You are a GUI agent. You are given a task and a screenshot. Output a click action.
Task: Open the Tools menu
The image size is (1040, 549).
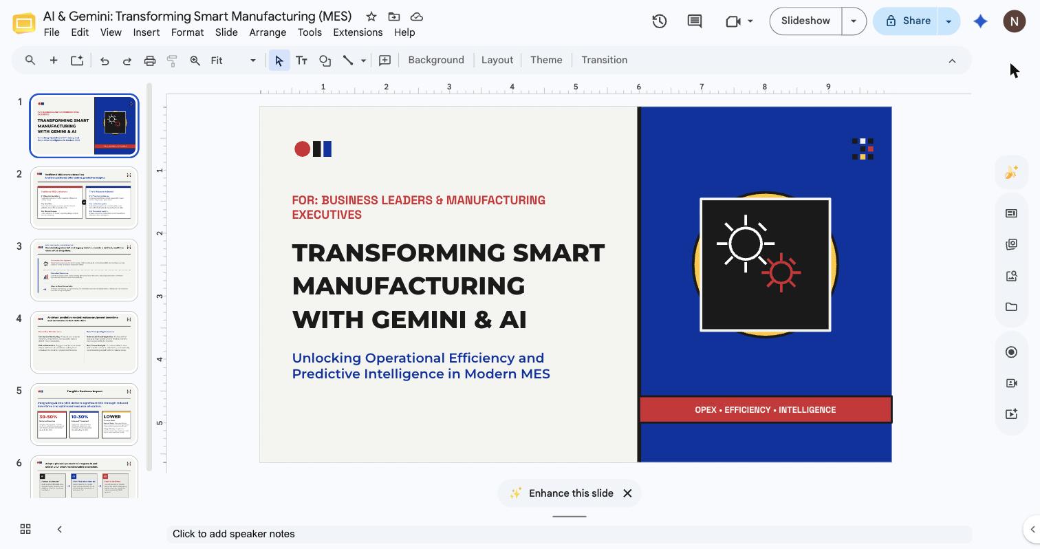click(x=310, y=32)
